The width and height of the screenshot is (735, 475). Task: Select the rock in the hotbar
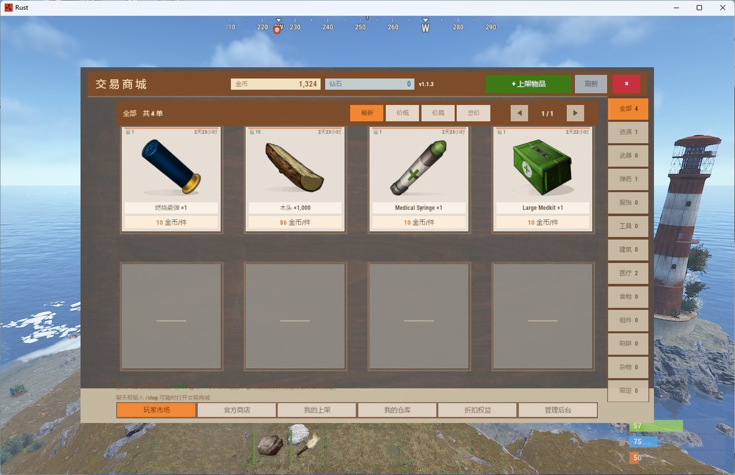tap(269, 445)
